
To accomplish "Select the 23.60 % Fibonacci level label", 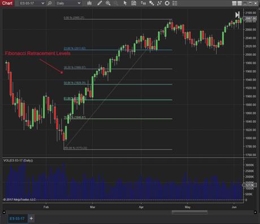I will click(75, 48).
